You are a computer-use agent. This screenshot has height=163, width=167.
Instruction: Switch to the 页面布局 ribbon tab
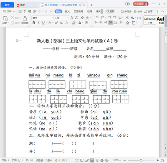(78, 11)
